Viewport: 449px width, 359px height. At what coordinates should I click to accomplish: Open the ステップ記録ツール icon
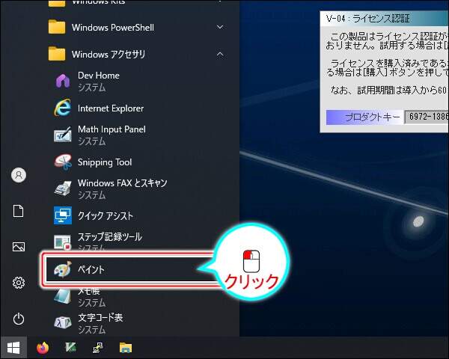pyautogui.click(x=62, y=242)
